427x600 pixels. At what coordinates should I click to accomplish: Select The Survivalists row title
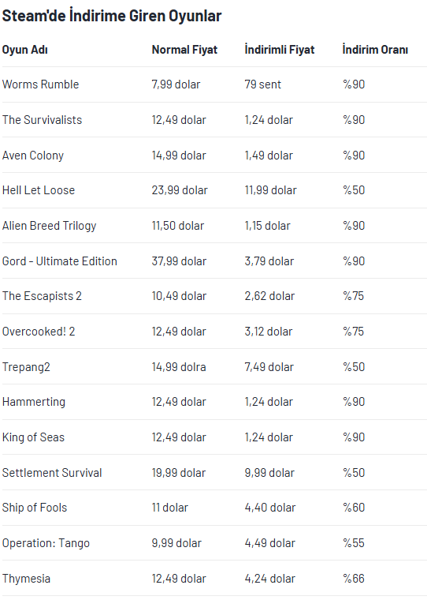42,120
